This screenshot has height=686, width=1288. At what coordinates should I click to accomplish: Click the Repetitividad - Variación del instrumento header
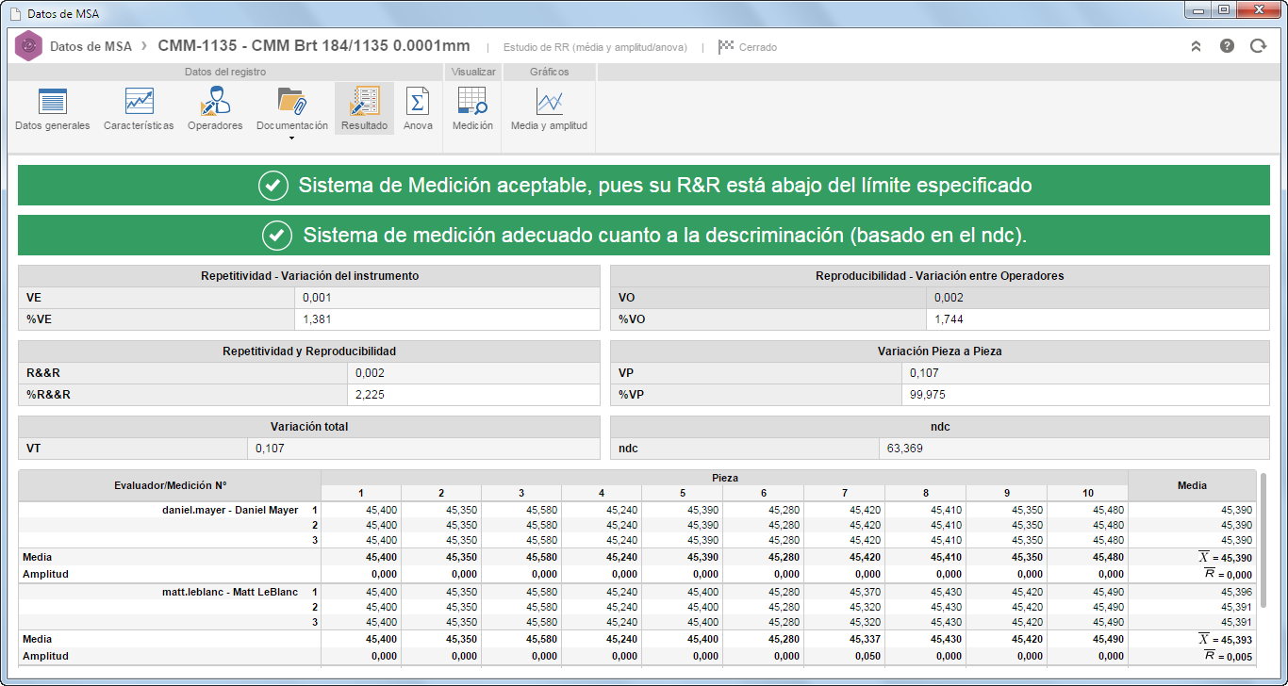[x=309, y=276]
